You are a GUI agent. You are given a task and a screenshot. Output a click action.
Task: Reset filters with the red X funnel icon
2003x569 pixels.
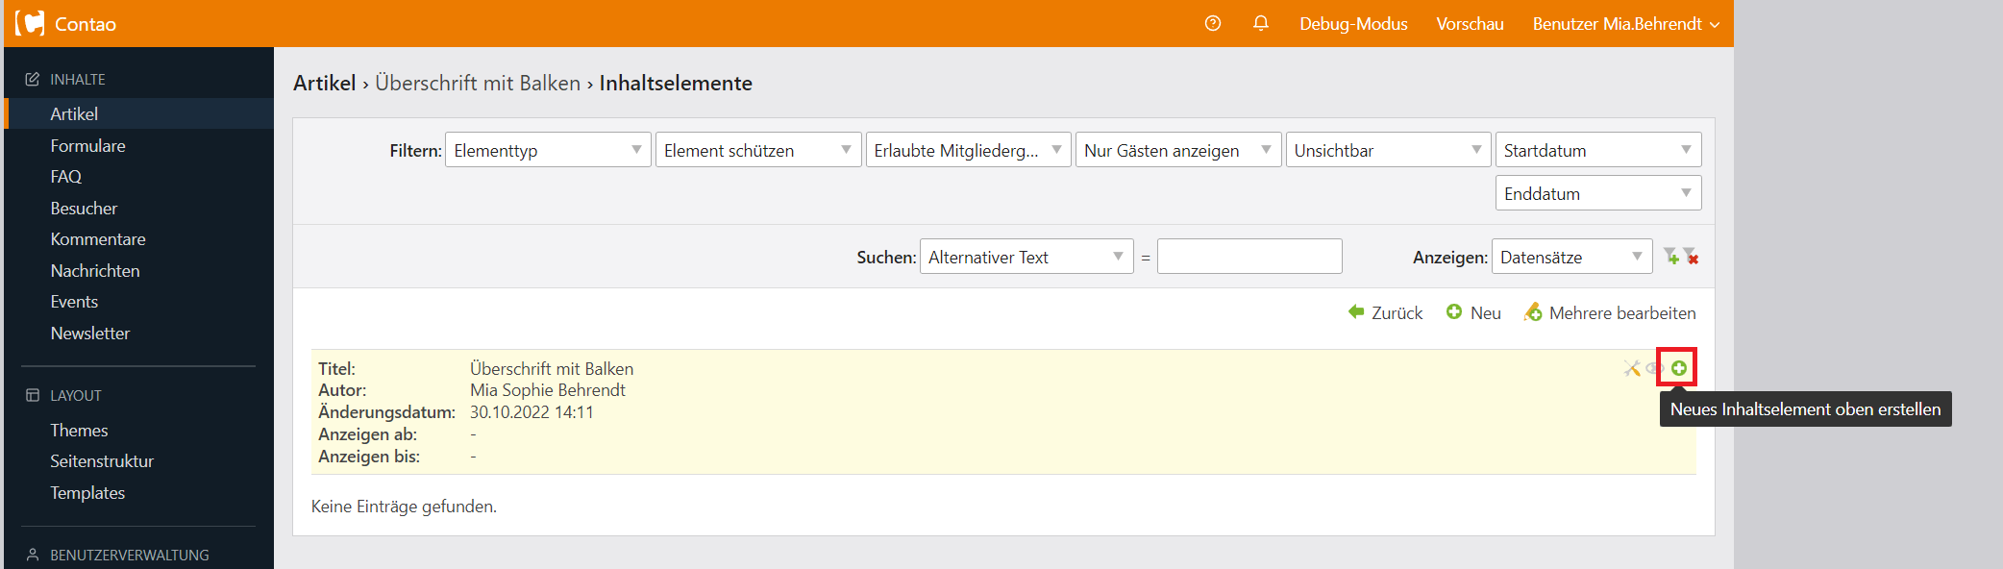click(x=1692, y=257)
